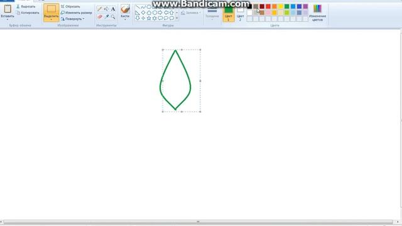The width and height of the screenshot is (402, 226).
Task: Open the line Thickness (Толщина) dropdown
Action: [x=212, y=13]
